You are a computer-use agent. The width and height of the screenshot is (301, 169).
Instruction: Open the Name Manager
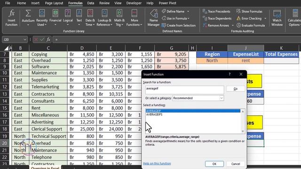click(x=153, y=18)
